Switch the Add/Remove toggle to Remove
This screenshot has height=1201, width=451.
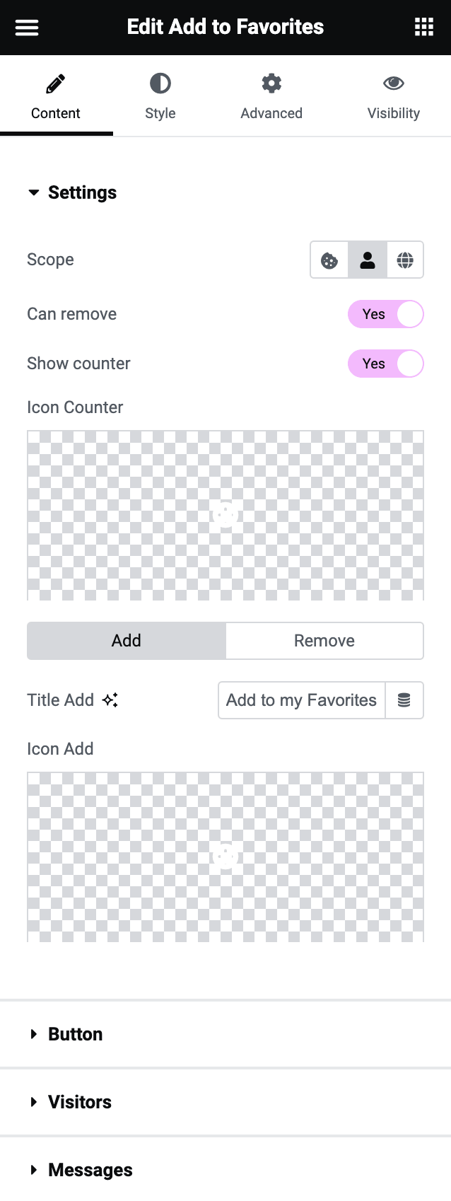pos(324,640)
